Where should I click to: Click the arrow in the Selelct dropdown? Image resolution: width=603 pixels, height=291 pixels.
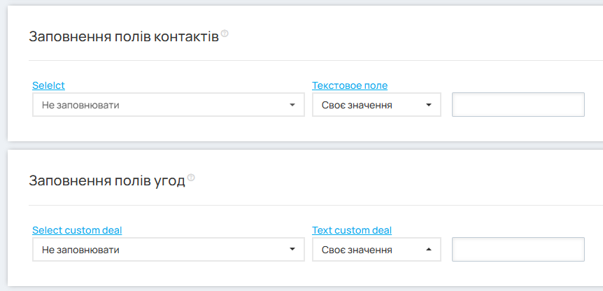(292, 106)
